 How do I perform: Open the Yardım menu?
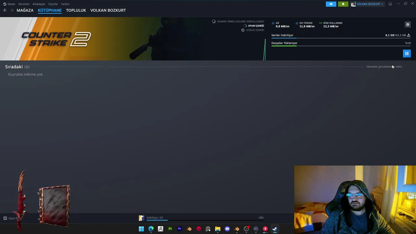[65, 4]
